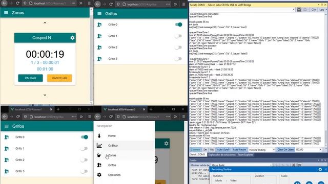This screenshot has width=328, height=184.
Task: Toggle Grifo 1 switch in bottom Grifos window
Action: [84, 149]
